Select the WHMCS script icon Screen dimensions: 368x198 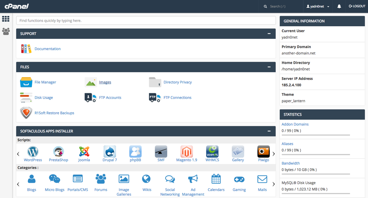[212, 152]
